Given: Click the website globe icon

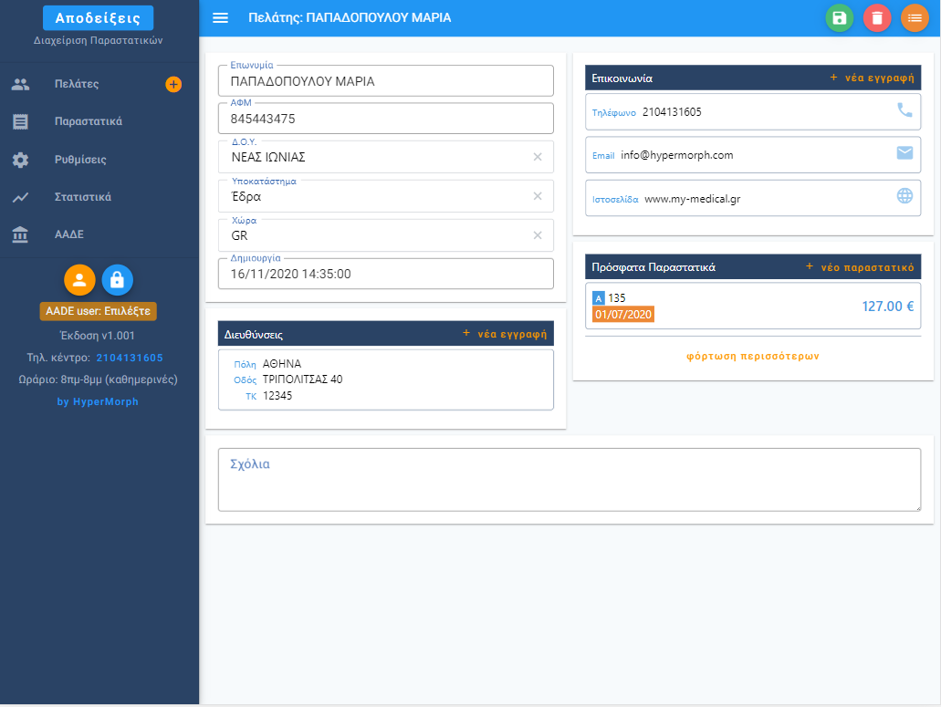Looking at the screenshot, I should pyautogui.click(x=904, y=195).
